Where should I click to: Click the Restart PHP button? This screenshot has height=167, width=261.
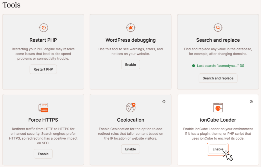point(43,69)
